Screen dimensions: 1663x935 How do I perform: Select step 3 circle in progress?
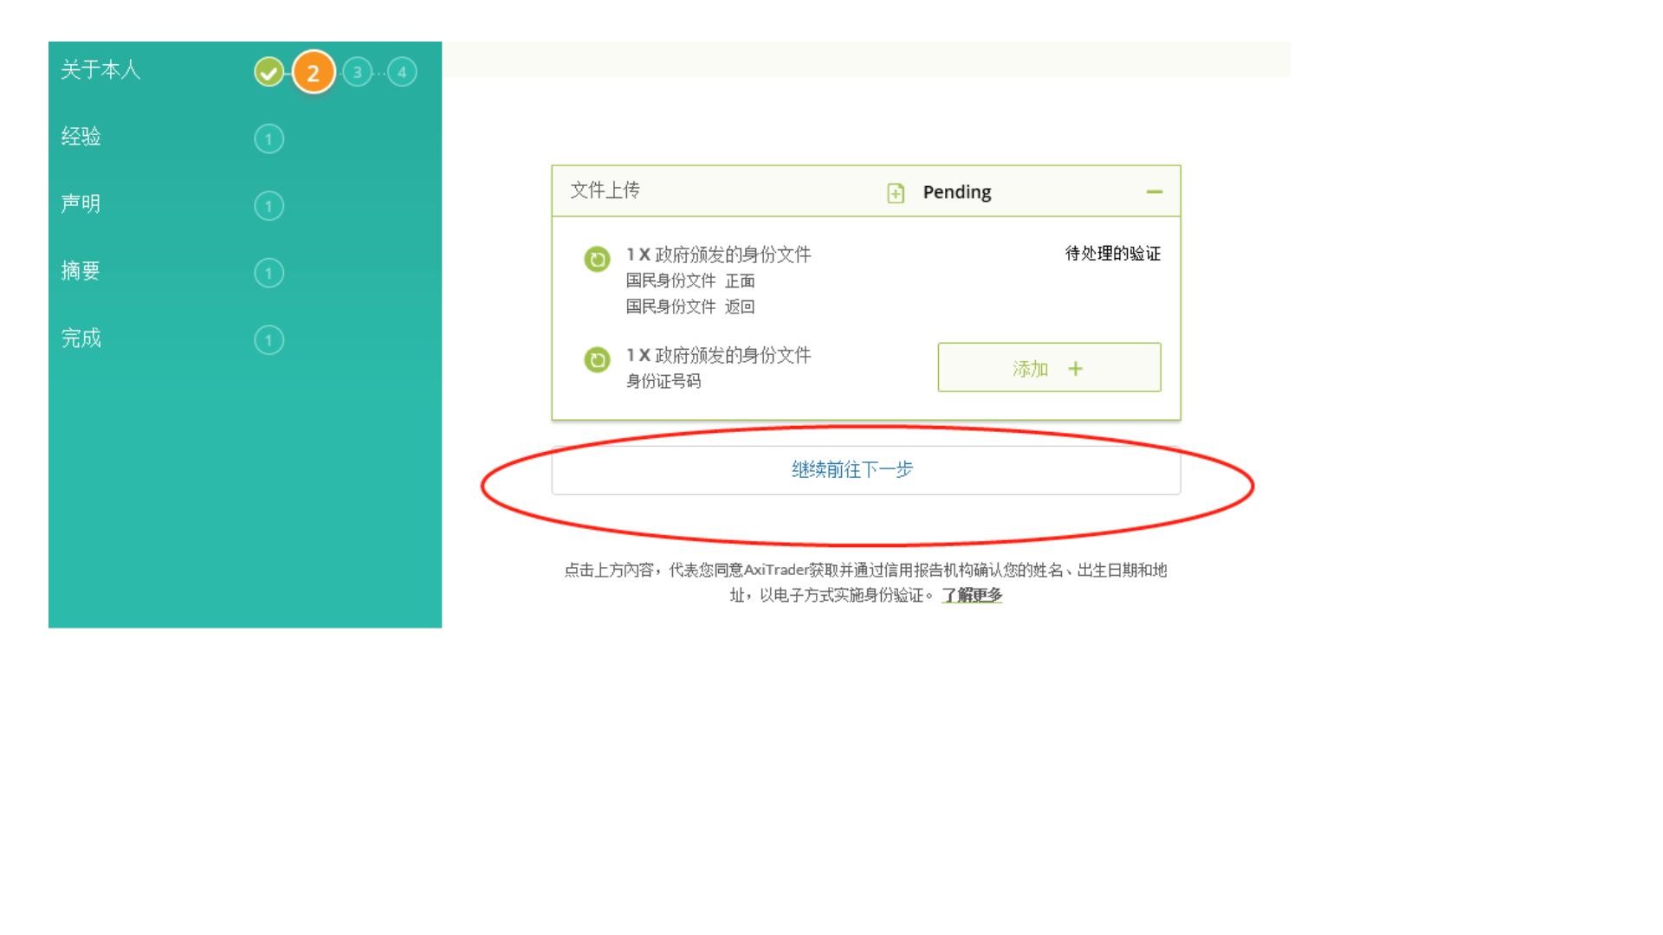[x=357, y=72]
